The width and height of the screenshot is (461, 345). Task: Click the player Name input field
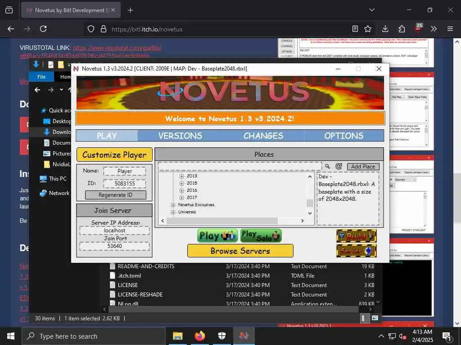point(125,171)
